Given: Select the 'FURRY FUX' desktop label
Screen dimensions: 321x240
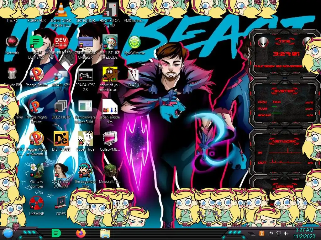Looking at the screenshot, I should pos(37,20).
